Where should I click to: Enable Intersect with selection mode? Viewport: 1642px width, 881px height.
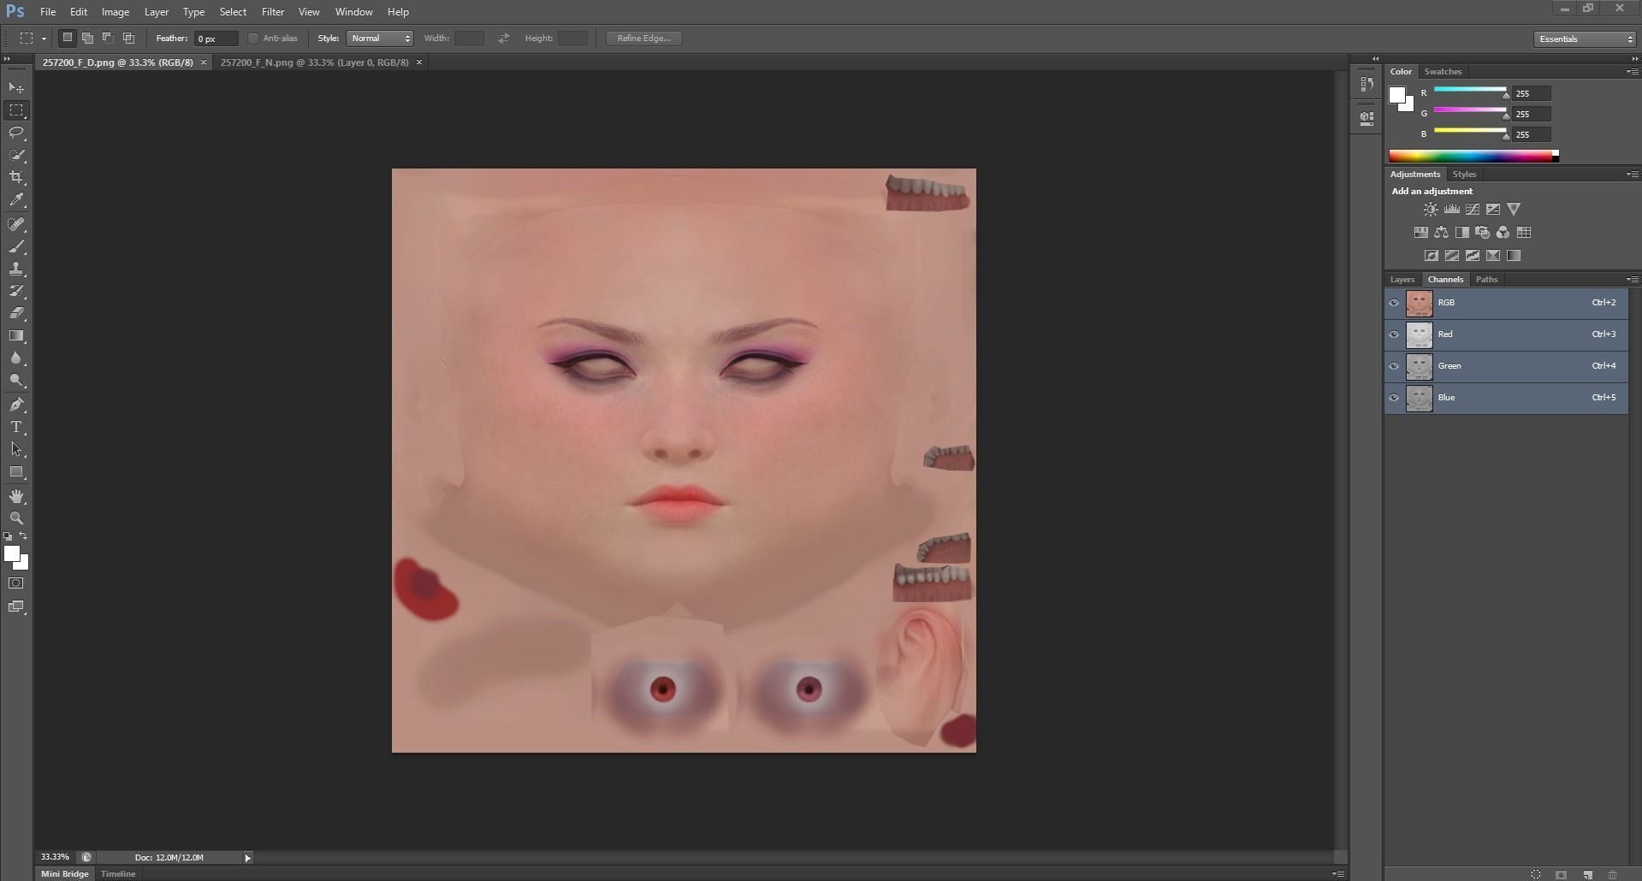128,38
